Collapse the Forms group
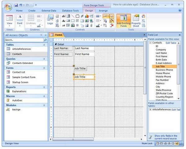 44,68
